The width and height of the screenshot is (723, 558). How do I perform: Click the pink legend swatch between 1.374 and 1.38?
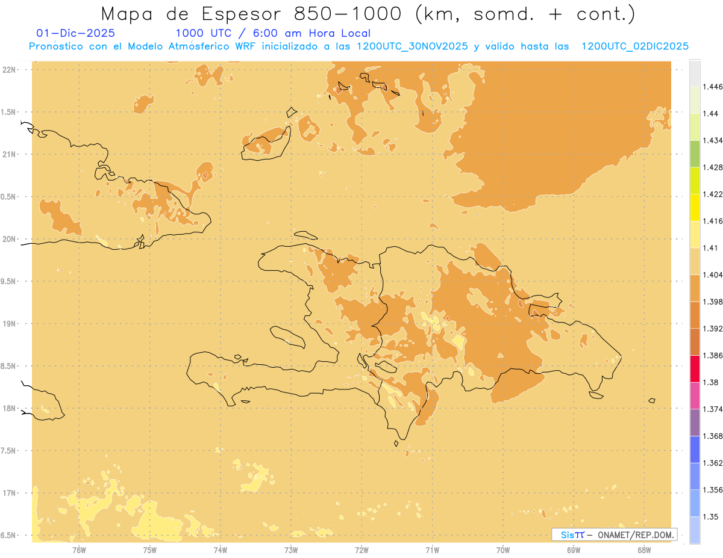coord(695,395)
